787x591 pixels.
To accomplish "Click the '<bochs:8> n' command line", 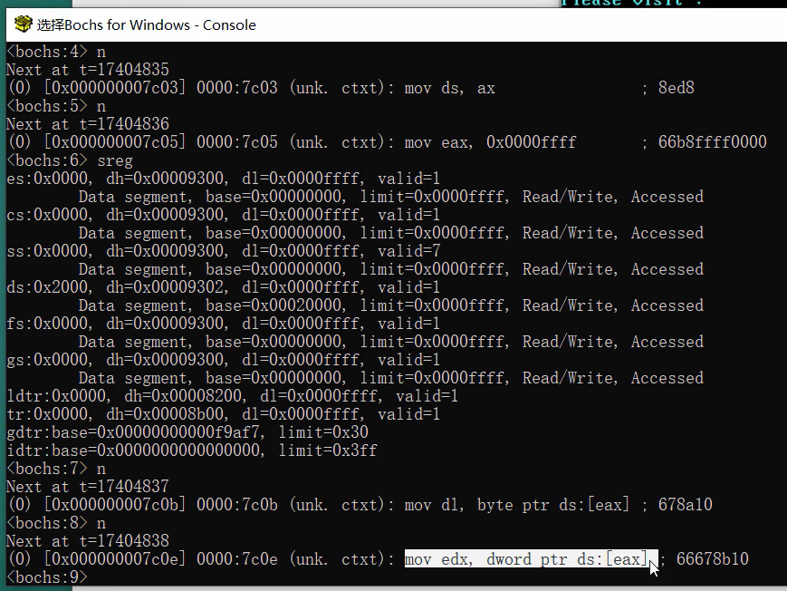I will tap(56, 523).
